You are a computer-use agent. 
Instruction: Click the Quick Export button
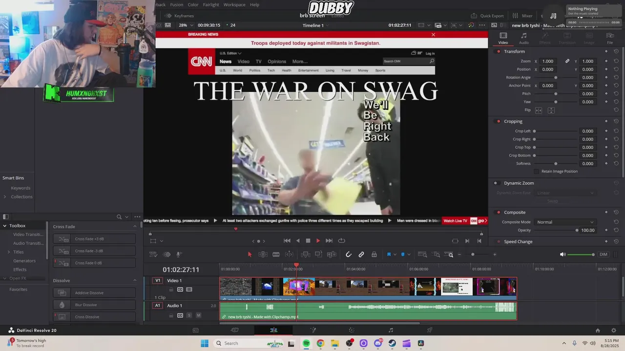pyautogui.click(x=487, y=16)
